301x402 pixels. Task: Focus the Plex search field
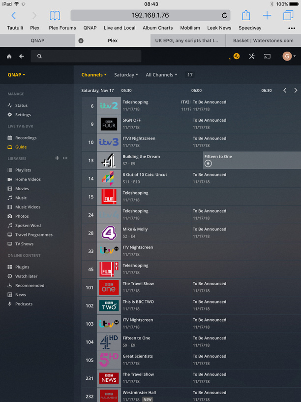point(86,56)
